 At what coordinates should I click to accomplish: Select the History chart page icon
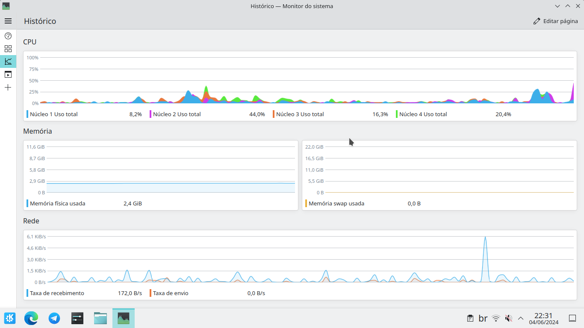tap(8, 61)
